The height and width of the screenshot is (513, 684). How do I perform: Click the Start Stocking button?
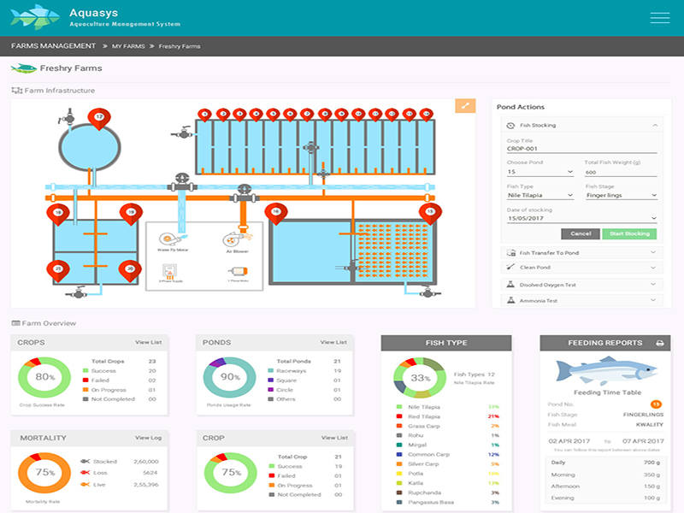(629, 233)
